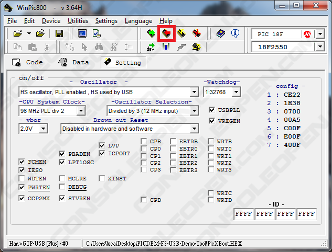The width and height of the screenshot is (332, 252).
Task: Click the monitor screen toolbar icon
Action: click(x=82, y=33)
